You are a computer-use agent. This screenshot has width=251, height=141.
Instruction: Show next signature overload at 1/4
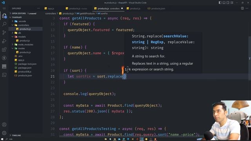click(x=127, y=72)
